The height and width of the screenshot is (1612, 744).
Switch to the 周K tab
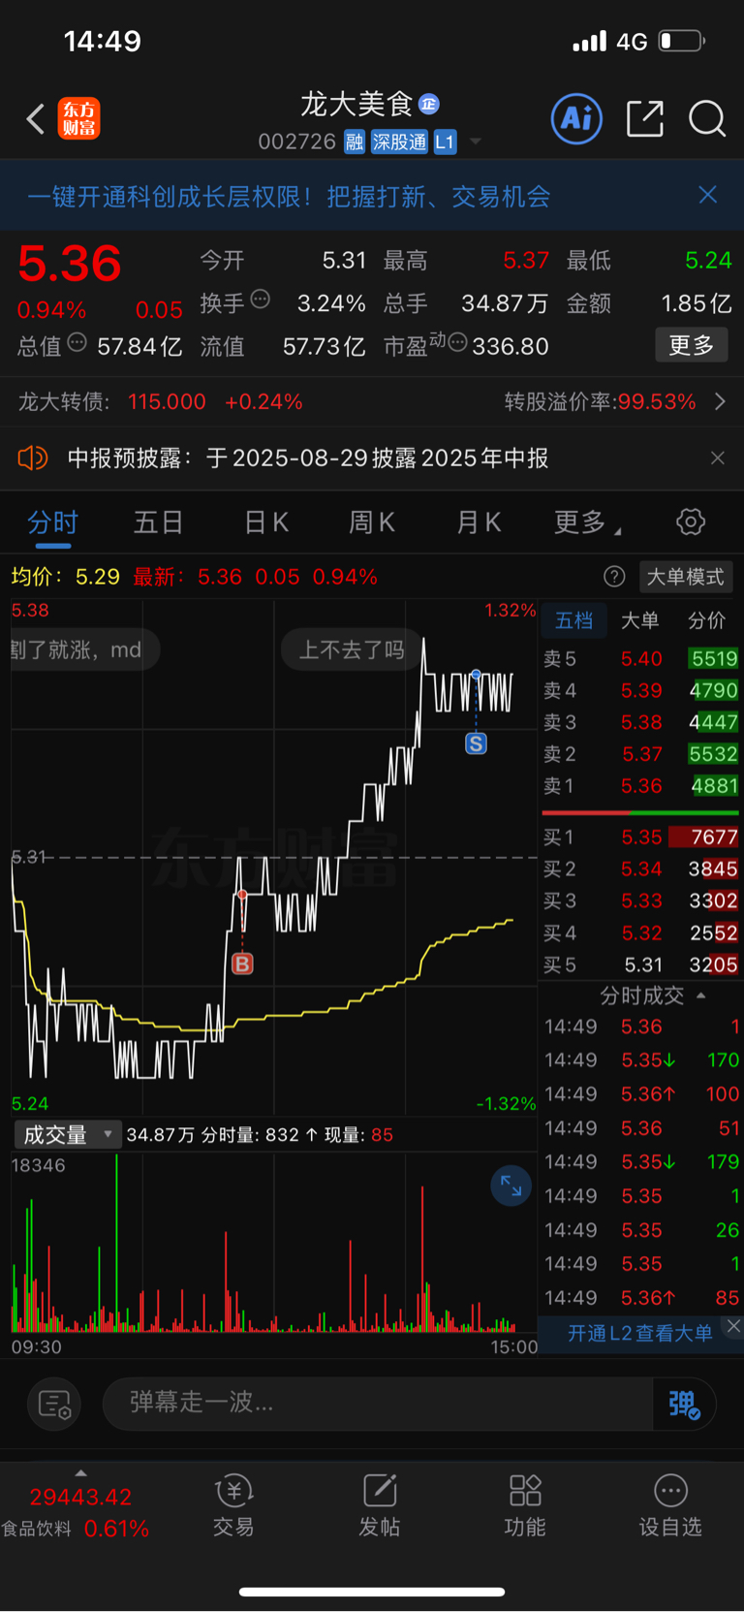pyautogui.click(x=372, y=522)
